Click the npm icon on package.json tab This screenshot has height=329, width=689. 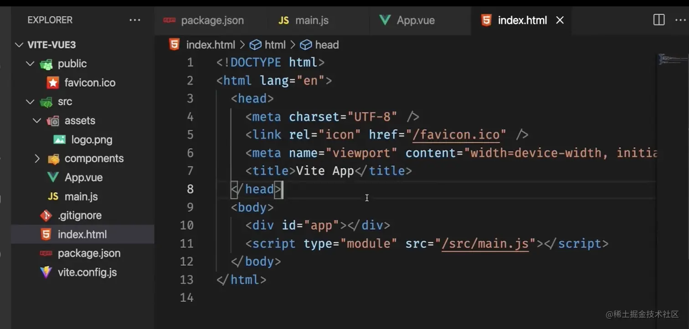169,20
